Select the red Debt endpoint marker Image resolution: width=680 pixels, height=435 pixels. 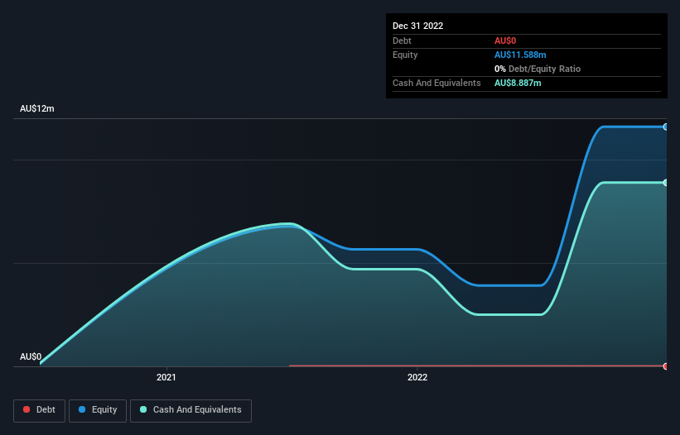[x=666, y=366]
